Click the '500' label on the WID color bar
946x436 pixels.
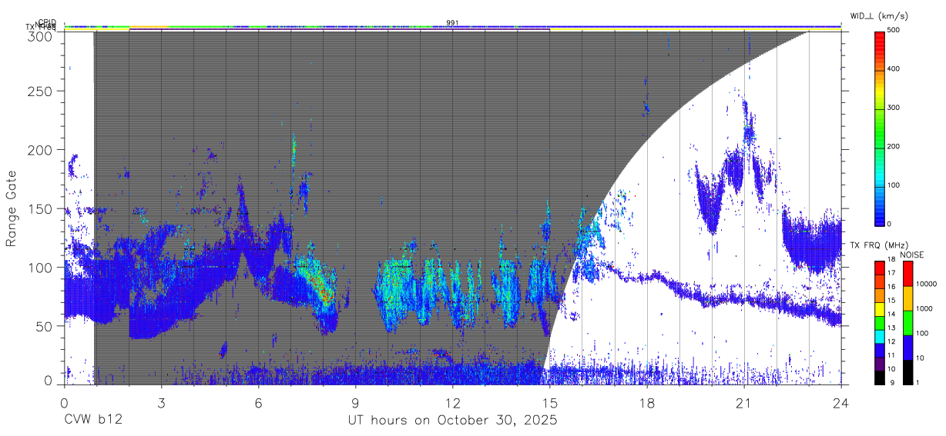[894, 30]
